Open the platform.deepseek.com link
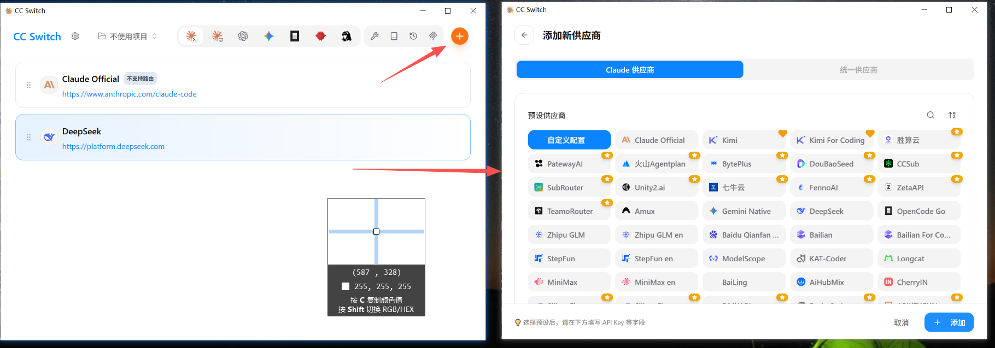995x348 pixels. 113,146
